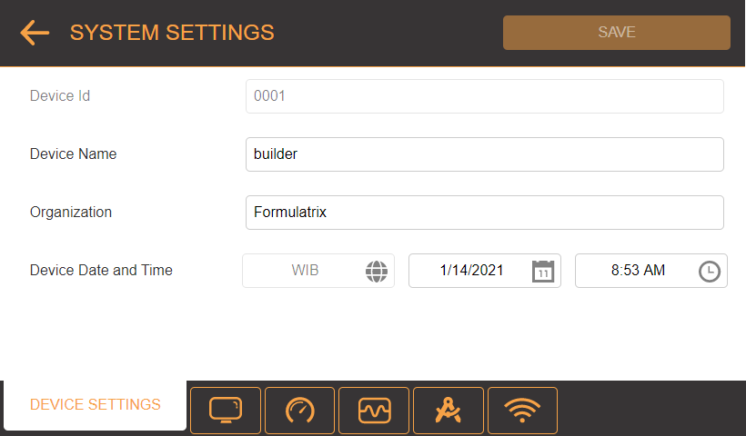
Task: Open the waveform monitor settings tab
Action: tap(374, 411)
